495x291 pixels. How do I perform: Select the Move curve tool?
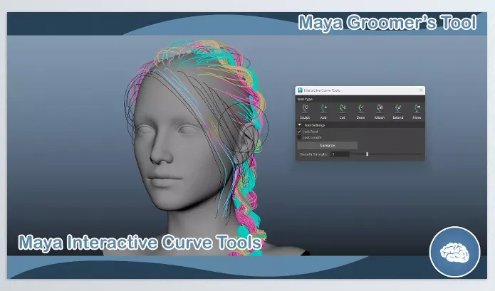tap(417, 112)
